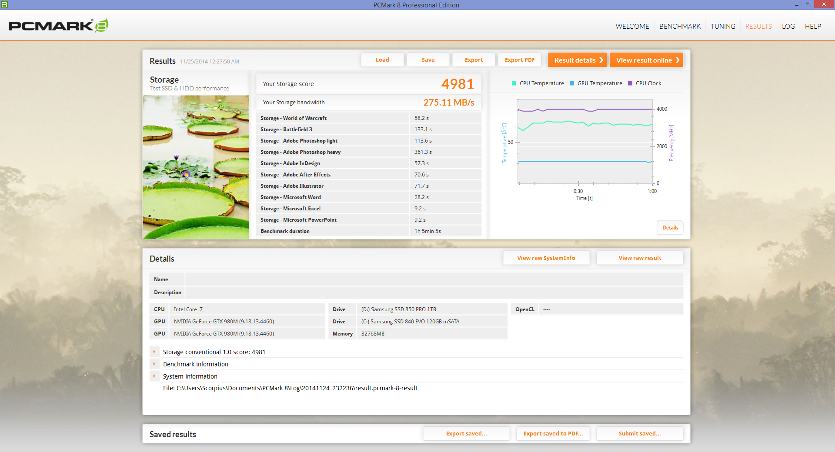This screenshot has width=835, height=452.
Task: Expand the Benchmark information section
Action: coord(154,364)
